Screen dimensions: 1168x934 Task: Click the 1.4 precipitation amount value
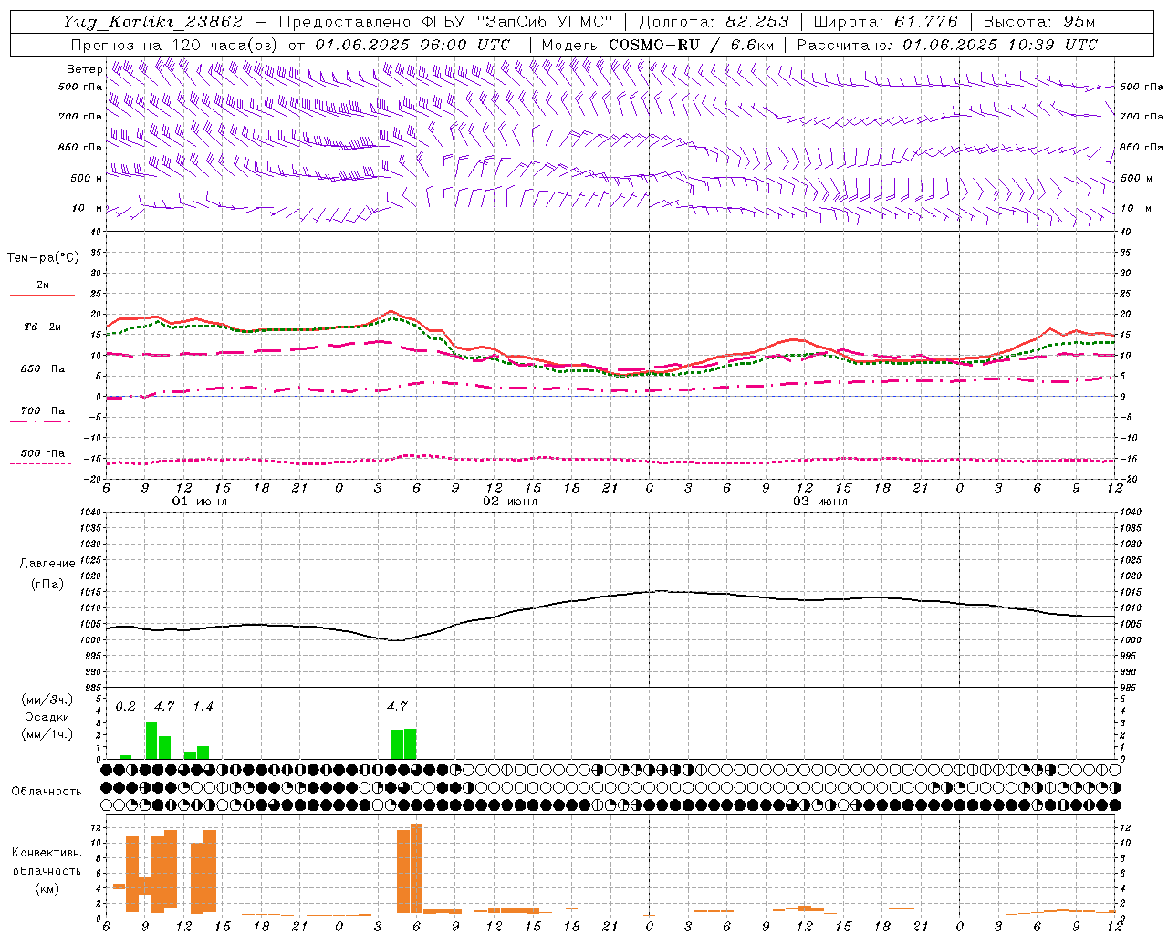[x=203, y=706]
